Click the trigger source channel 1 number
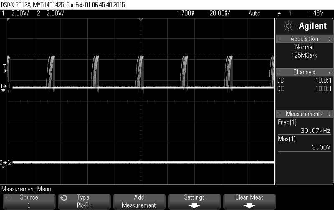The image size is (334, 210). coord(291,13)
